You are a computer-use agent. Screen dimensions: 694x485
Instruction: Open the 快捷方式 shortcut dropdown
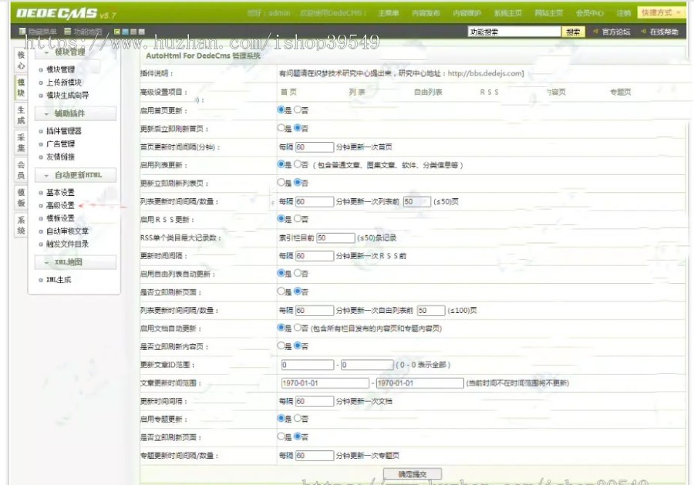pyautogui.click(x=661, y=13)
